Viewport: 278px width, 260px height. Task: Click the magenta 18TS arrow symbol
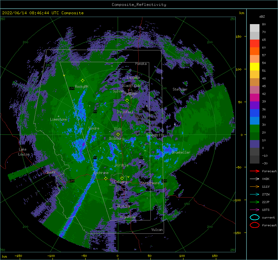(255, 210)
